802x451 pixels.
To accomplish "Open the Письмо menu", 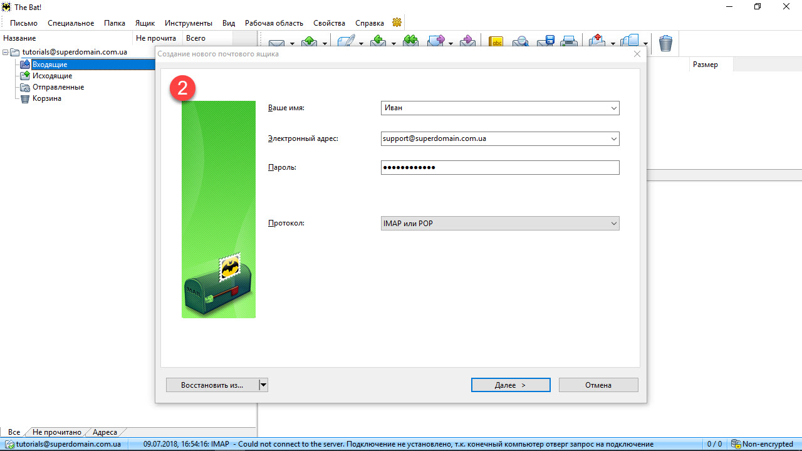I will coord(24,23).
